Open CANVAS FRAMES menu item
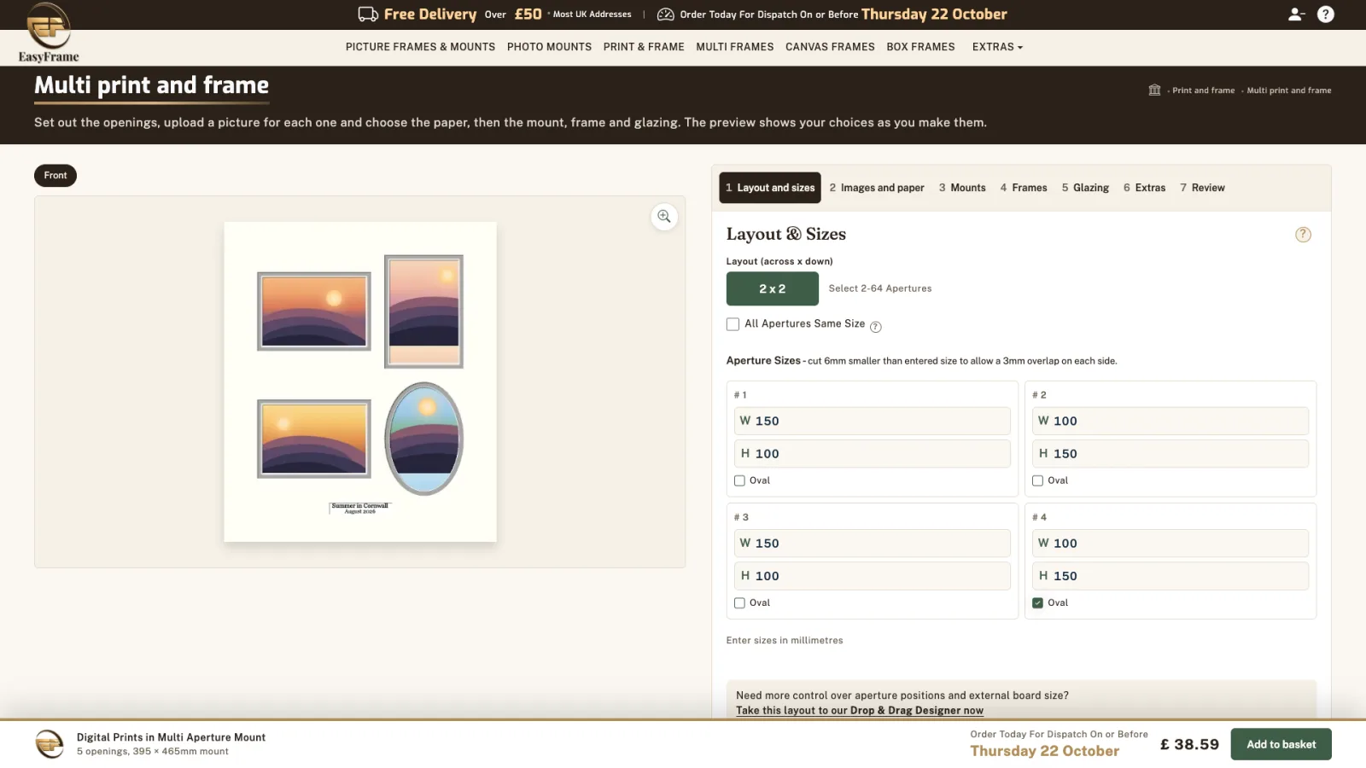The width and height of the screenshot is (1366, 768). pyautogui.click(x=830, y=47)
